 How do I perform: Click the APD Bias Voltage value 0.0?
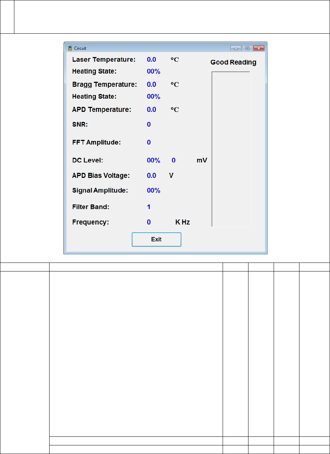click(x=152, y=176)
